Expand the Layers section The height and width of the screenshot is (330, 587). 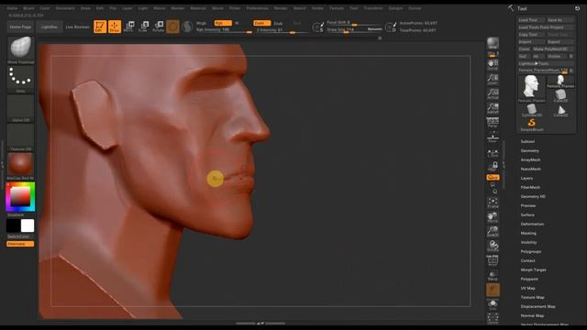(x=526, y=178)
